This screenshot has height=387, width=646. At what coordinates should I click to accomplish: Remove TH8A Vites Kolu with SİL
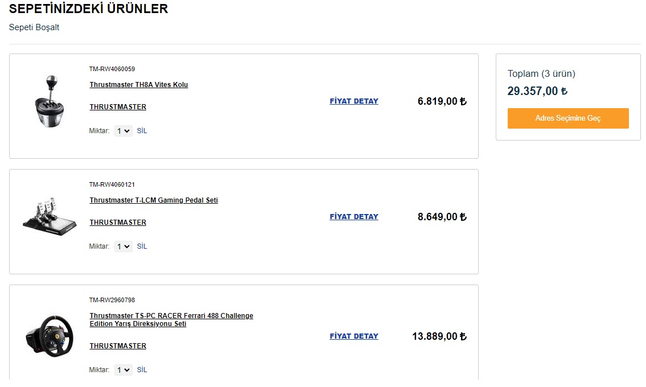coord(142,131)
